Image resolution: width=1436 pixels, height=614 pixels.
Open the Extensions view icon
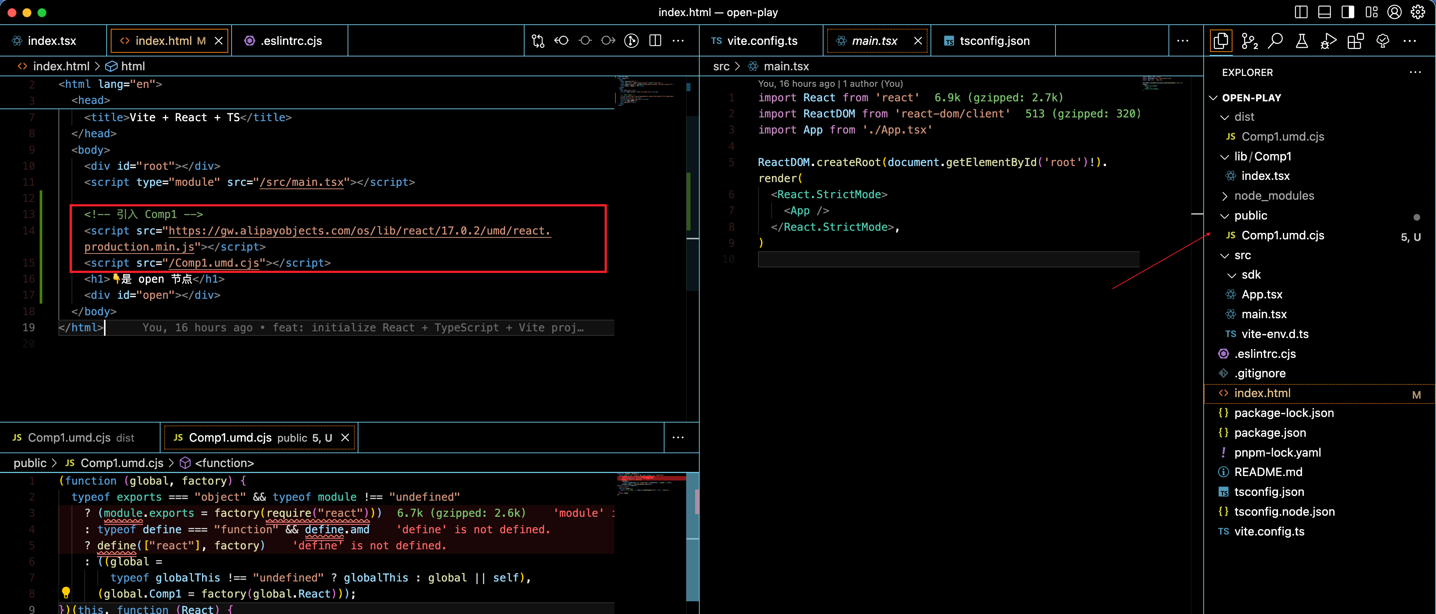click(1355, 41)
